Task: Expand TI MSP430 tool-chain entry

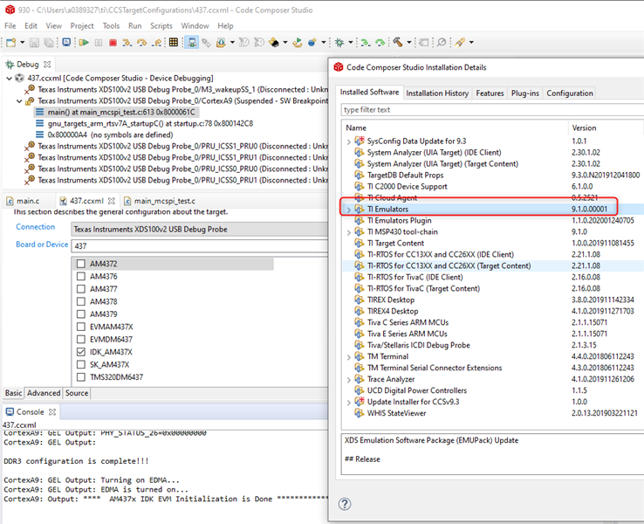Action: (x=349, y=232)
